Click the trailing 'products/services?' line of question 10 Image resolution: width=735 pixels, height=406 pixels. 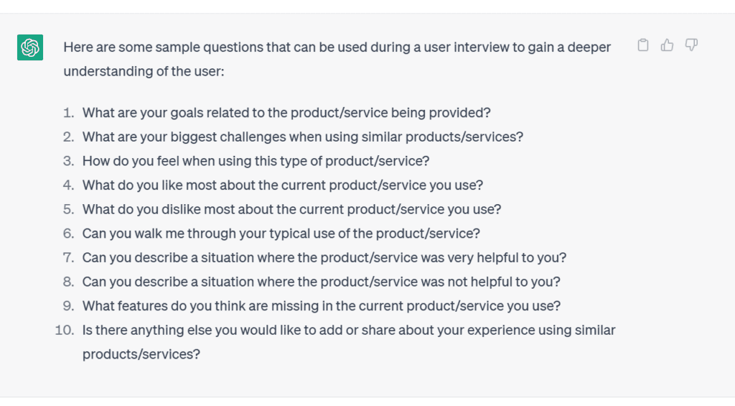(x=141, y=354)
